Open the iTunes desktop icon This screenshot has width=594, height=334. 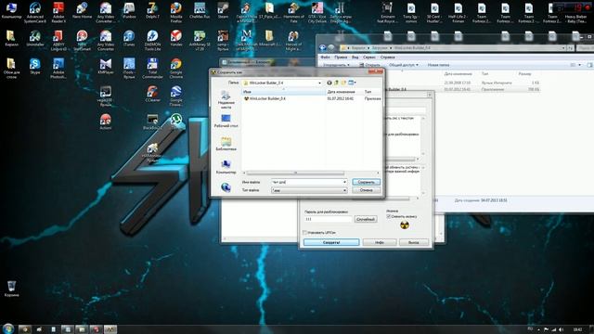pyautogui.click(x=129, y=38)
